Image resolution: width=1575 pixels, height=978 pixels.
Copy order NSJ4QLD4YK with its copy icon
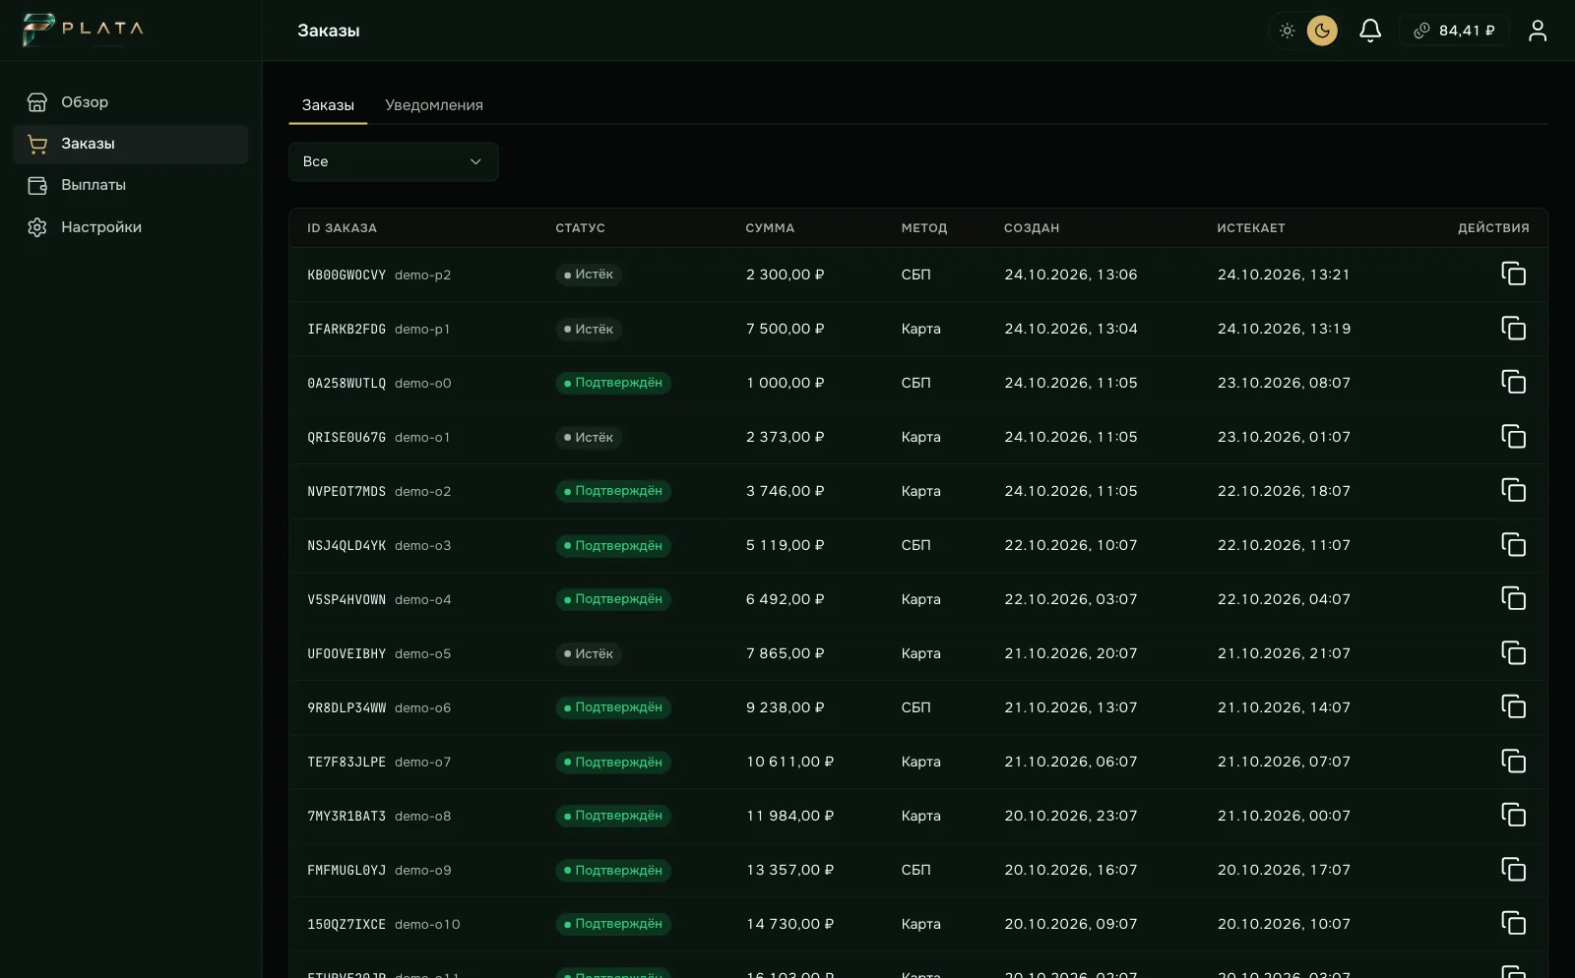click(x=1513, y=544)
